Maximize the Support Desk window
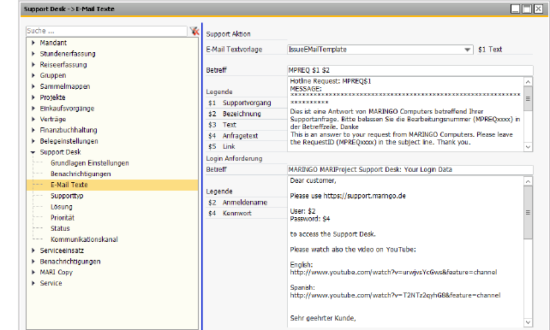Screen dimensions: 550x330 527,9
